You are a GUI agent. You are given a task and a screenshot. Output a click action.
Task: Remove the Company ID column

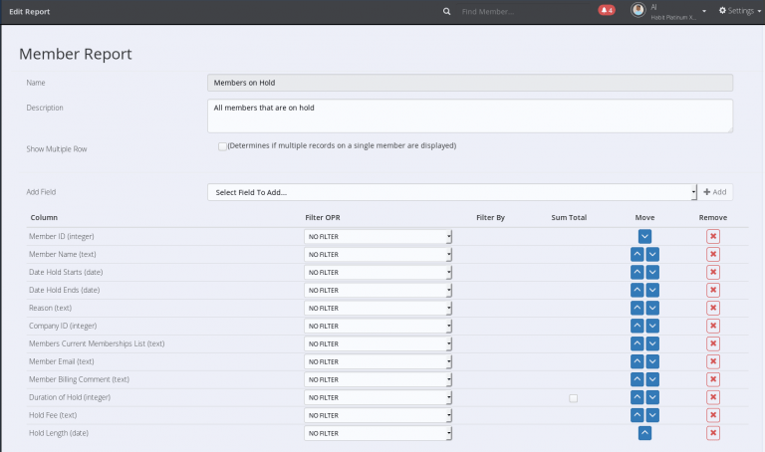(713, 326)
